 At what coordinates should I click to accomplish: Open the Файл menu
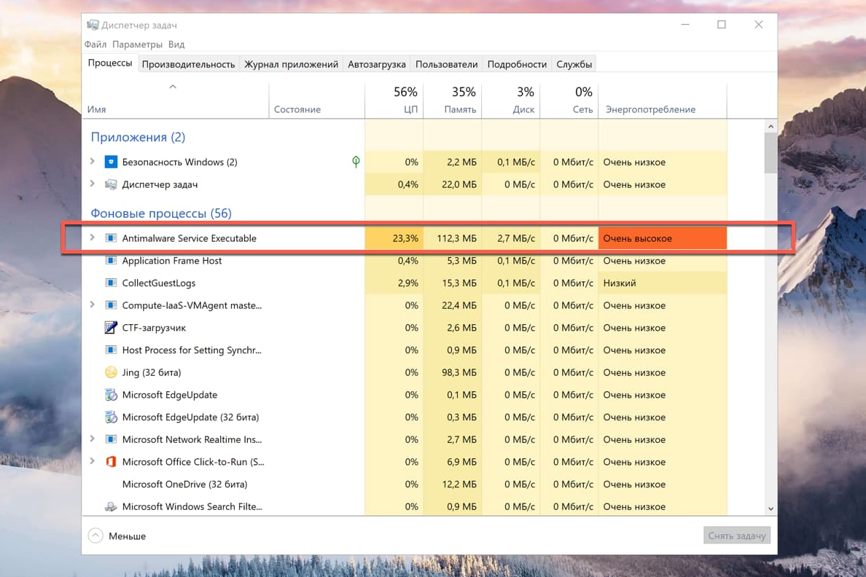(95, 44)
